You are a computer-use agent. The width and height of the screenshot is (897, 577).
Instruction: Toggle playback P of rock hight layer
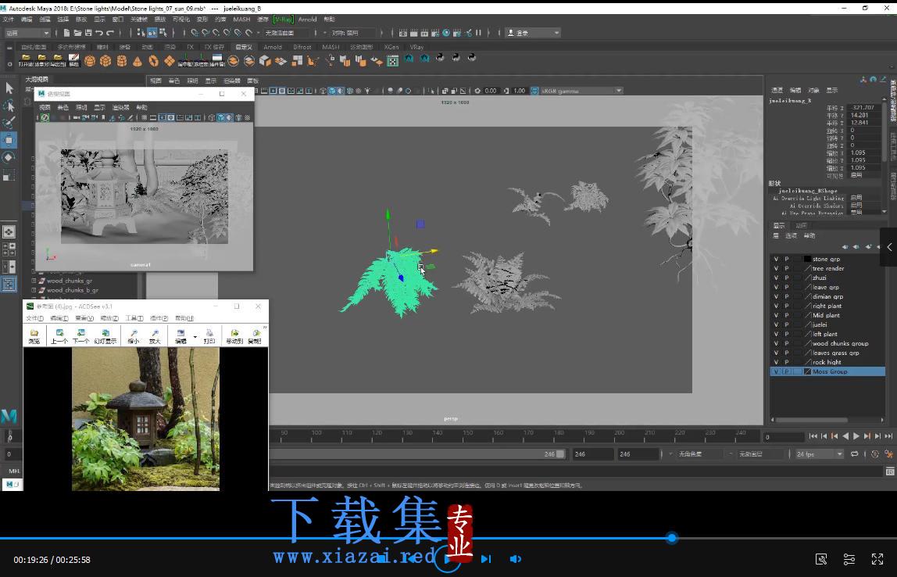pyautogui.click(x=787, y=362)
